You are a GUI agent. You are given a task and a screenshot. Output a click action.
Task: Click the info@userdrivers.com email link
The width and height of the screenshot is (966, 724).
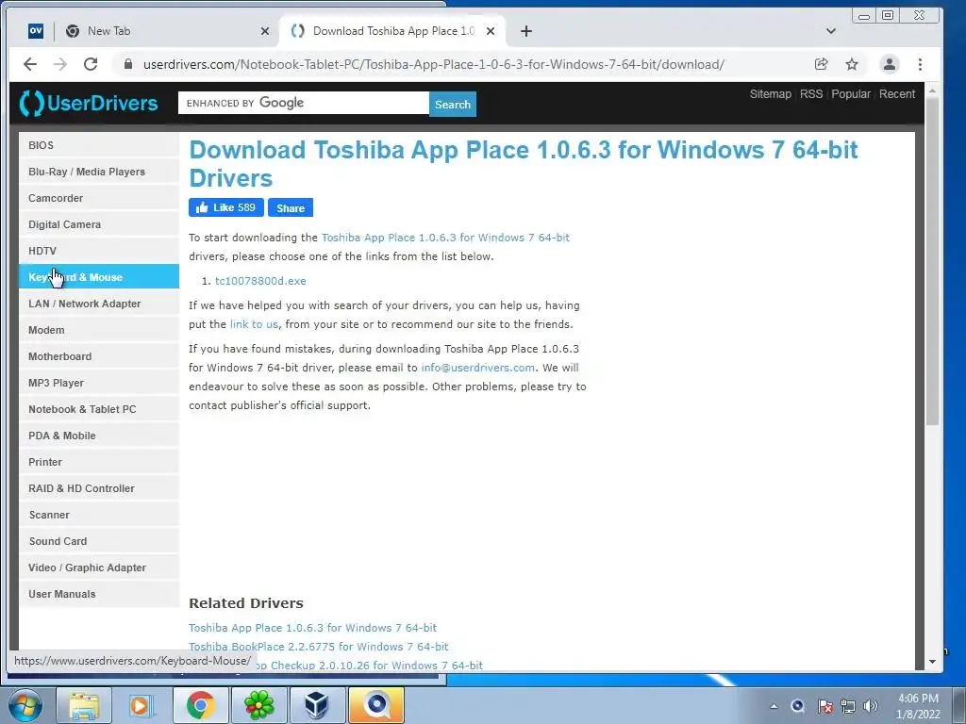coord(478,368)
